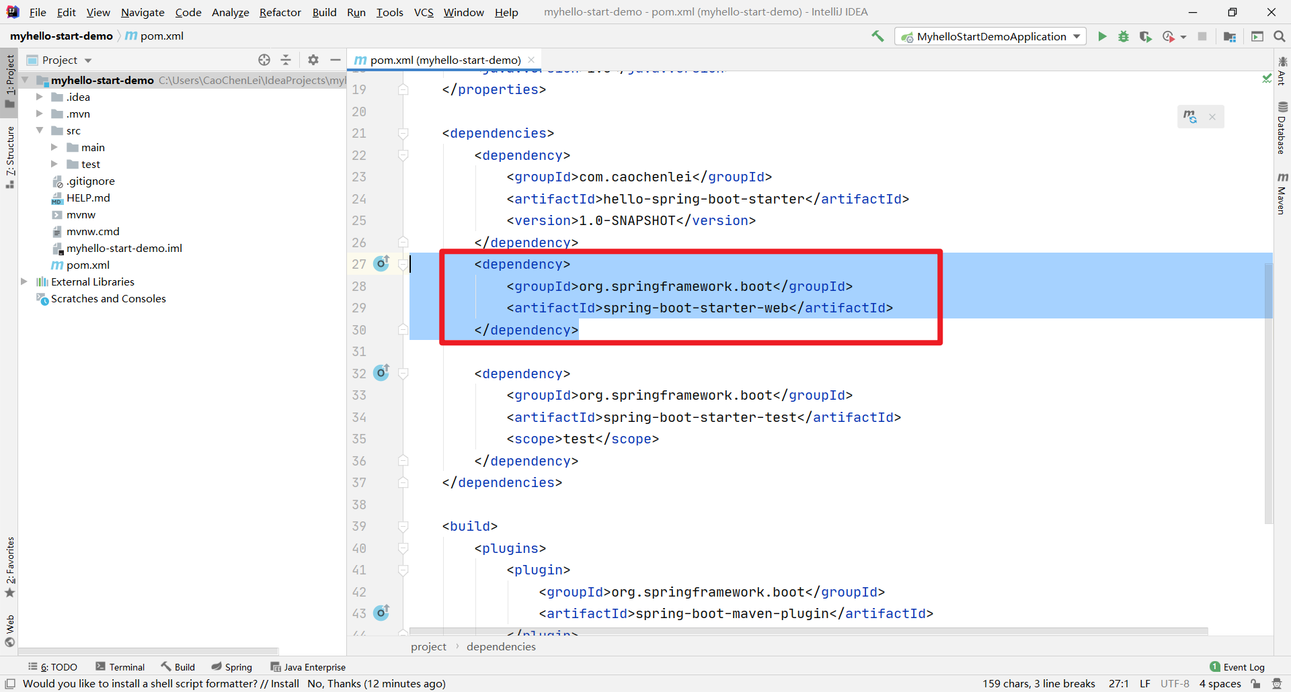Expand the main folder
Screen dimensions: 1291x692
54,147
